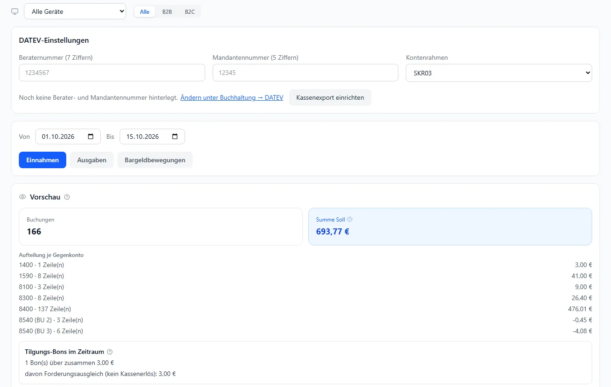Screen dimensions: 611x387
Task: Select the row 8100 · 3 Zeile(n)
Action: (305, 287)
